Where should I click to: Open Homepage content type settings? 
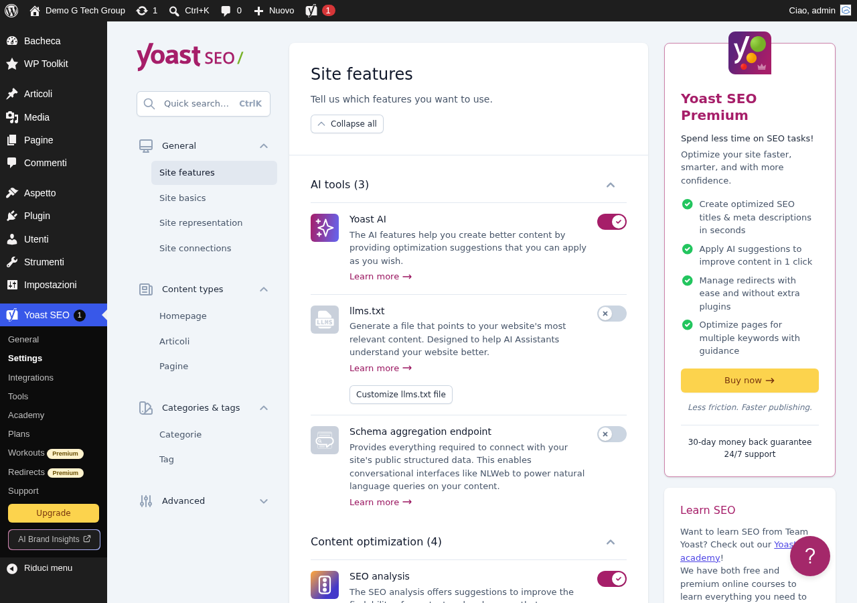point(214,316)
